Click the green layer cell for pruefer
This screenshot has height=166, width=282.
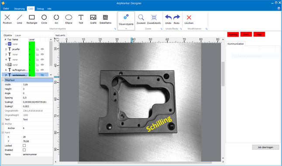[32, 49]
